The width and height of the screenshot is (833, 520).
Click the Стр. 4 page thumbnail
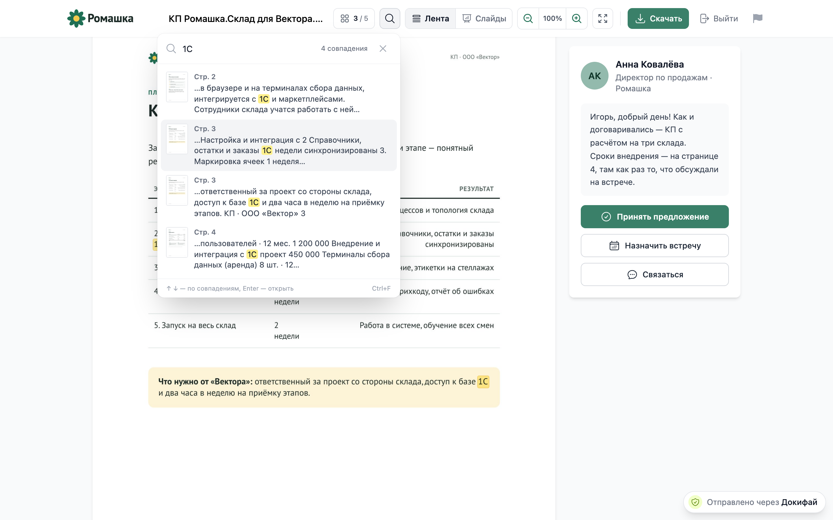tap(177, 242)
